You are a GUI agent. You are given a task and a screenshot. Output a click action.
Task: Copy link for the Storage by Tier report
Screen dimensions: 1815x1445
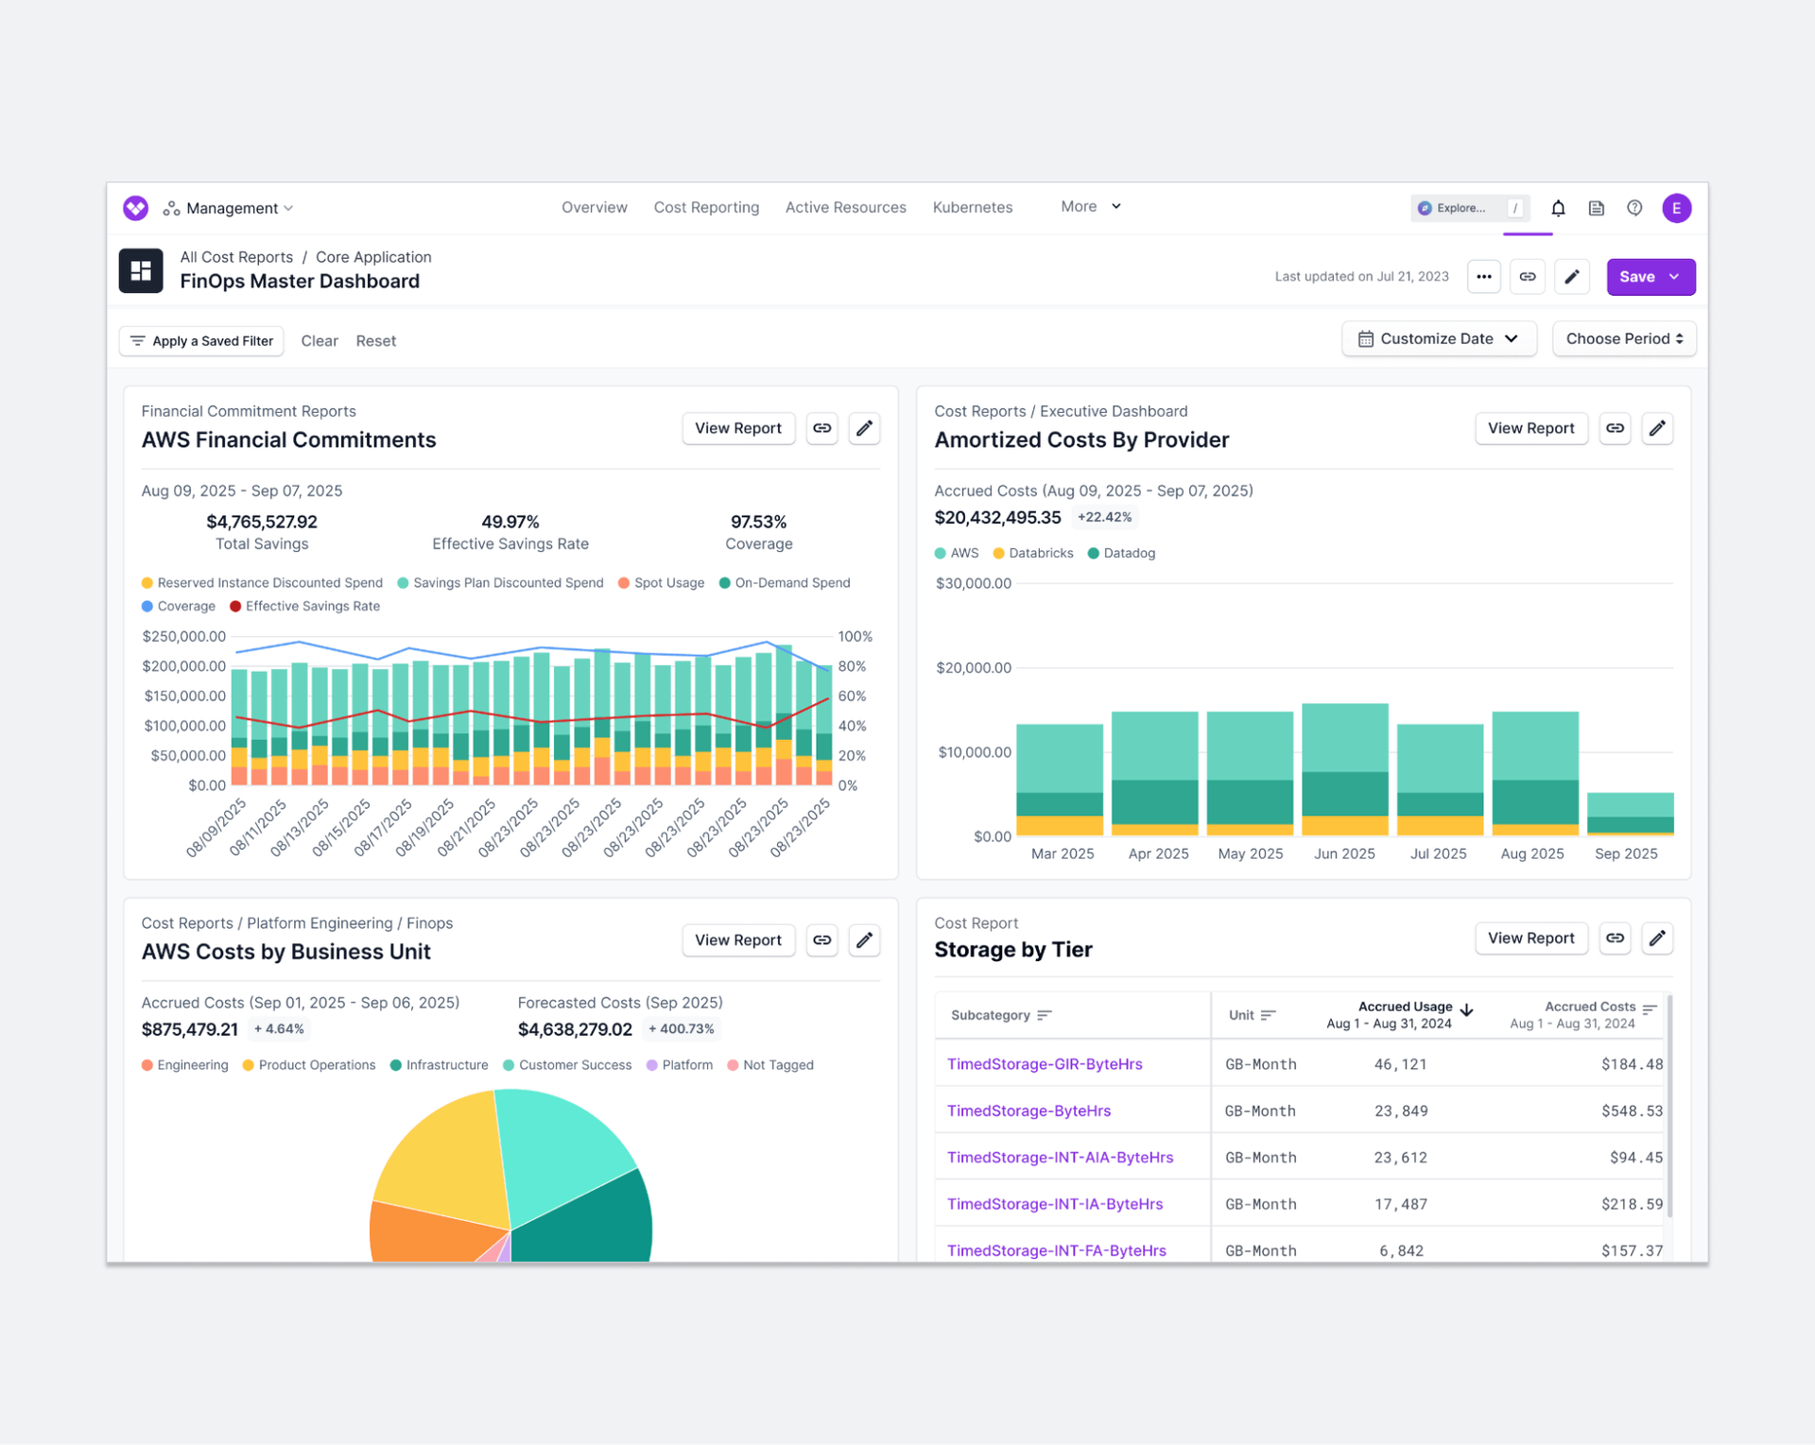1615,938
